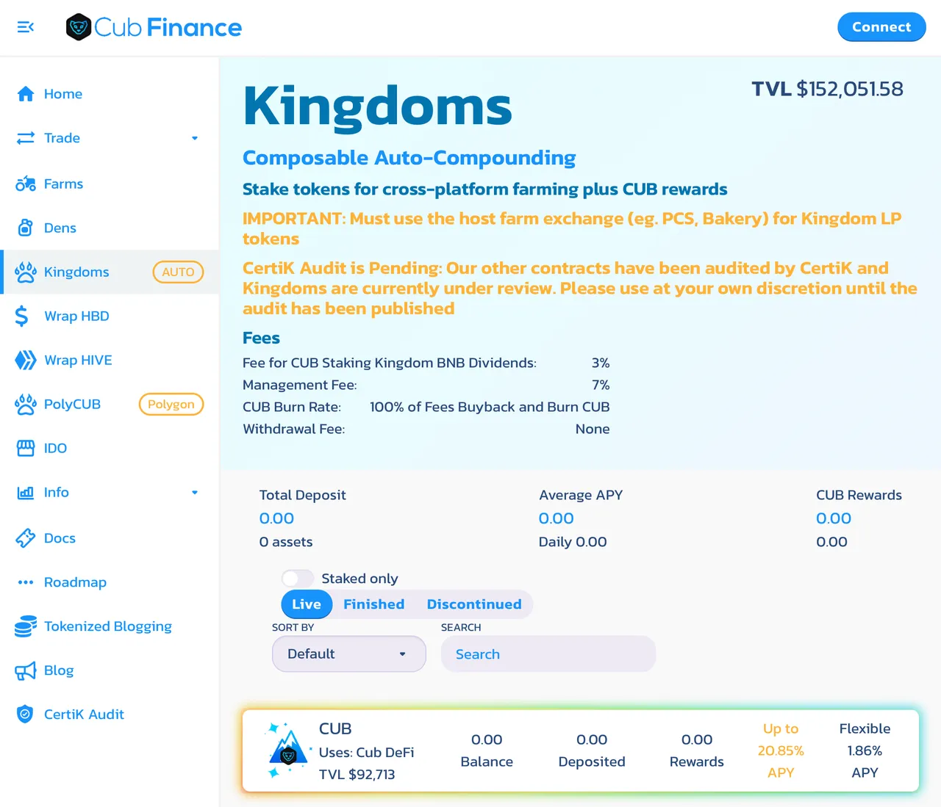Open Wrap HBD page
941x807 pixels.
click(76, 316)
